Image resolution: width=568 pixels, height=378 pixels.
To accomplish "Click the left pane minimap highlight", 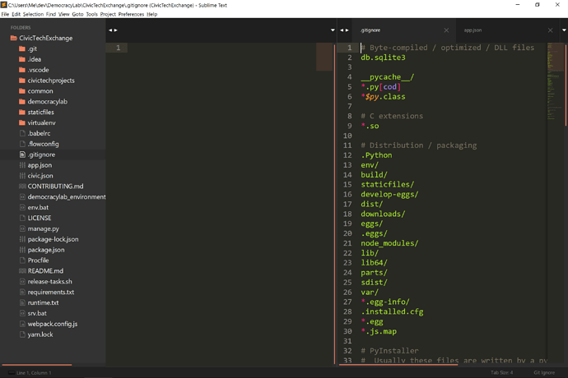I will pos(324,57).
